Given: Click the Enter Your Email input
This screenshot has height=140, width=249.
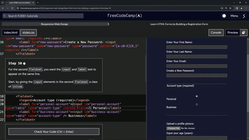Looking at the screenshot, I should (197, 66).
